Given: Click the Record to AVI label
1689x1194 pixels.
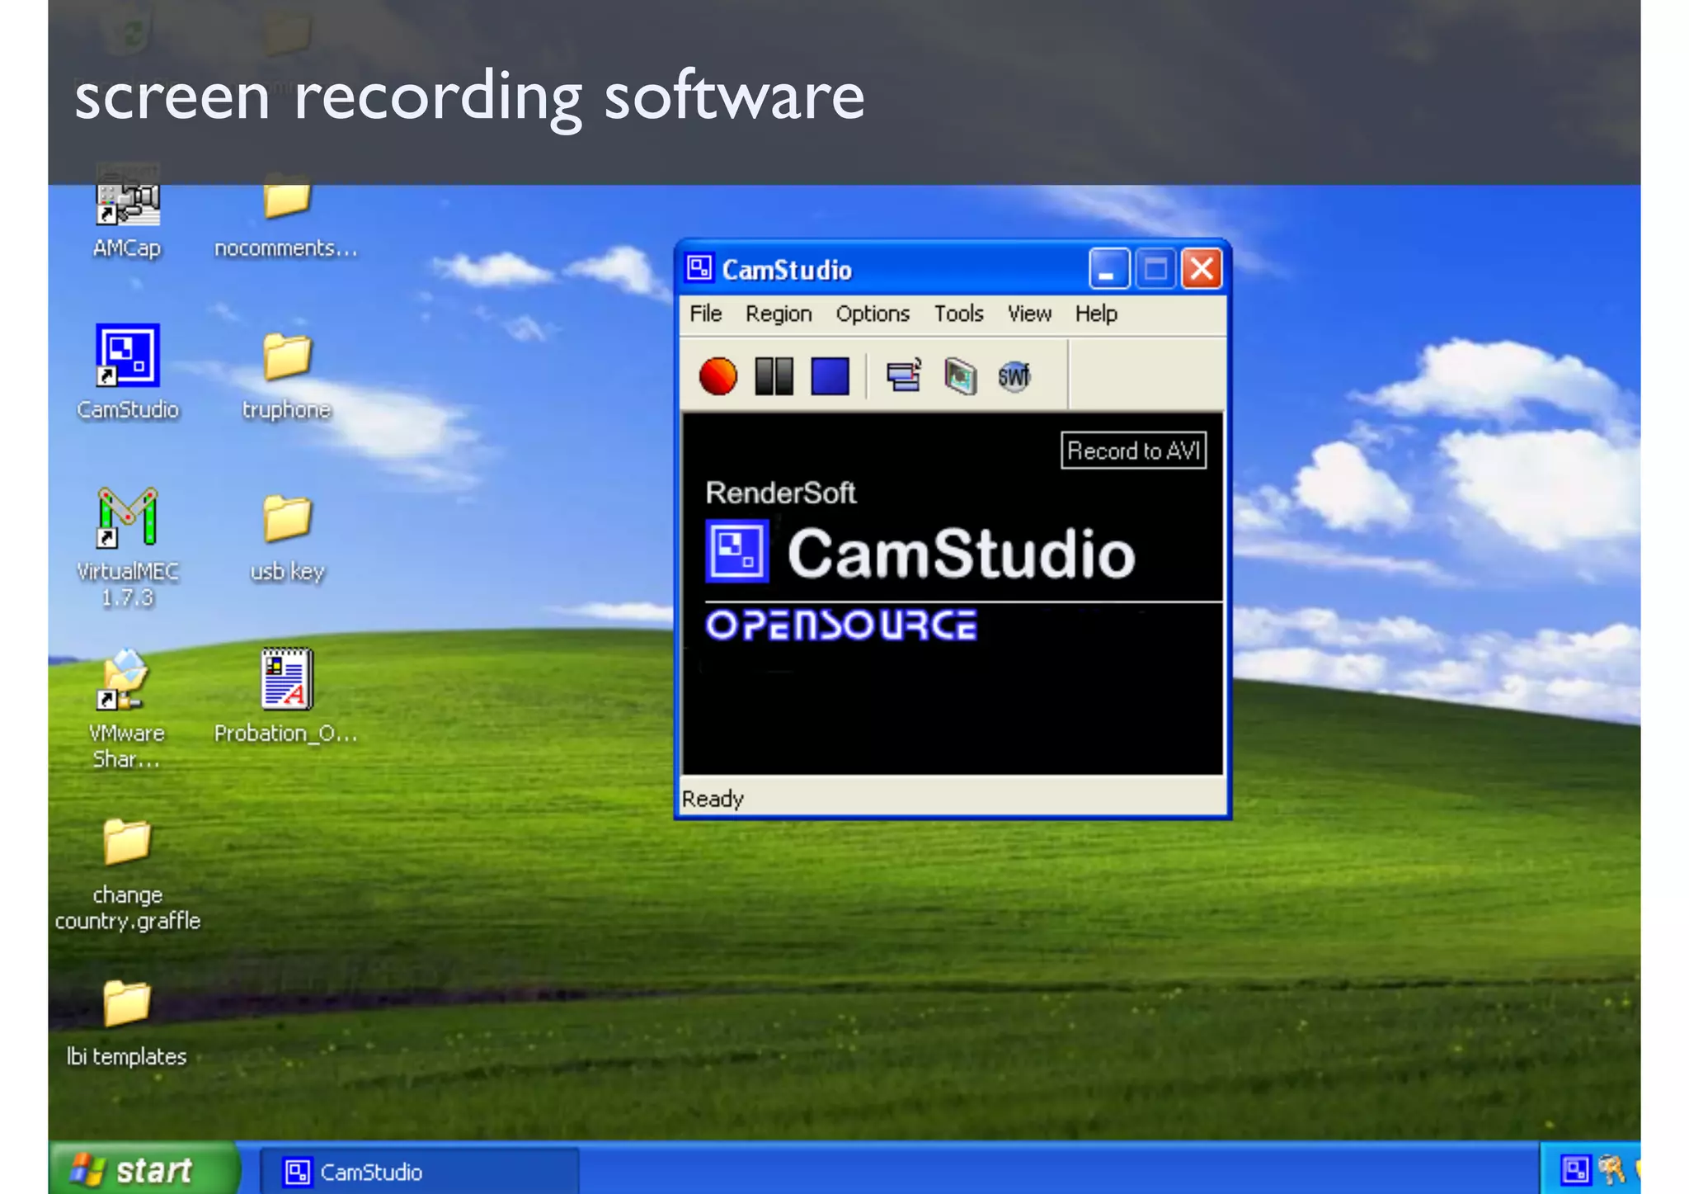Looking at the screenshot, I should point(1134,451).
